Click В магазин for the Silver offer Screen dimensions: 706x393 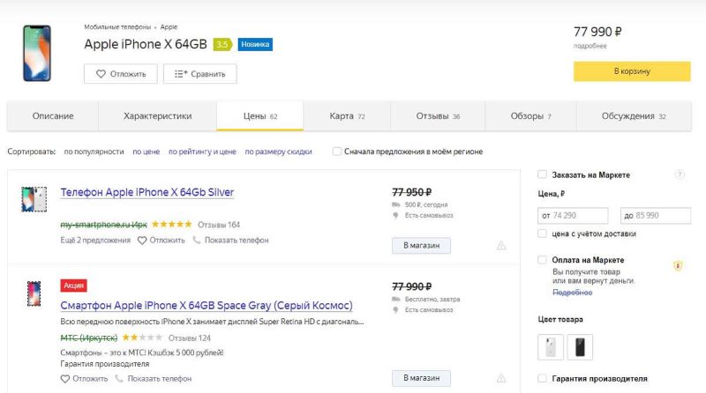[421, 246]
